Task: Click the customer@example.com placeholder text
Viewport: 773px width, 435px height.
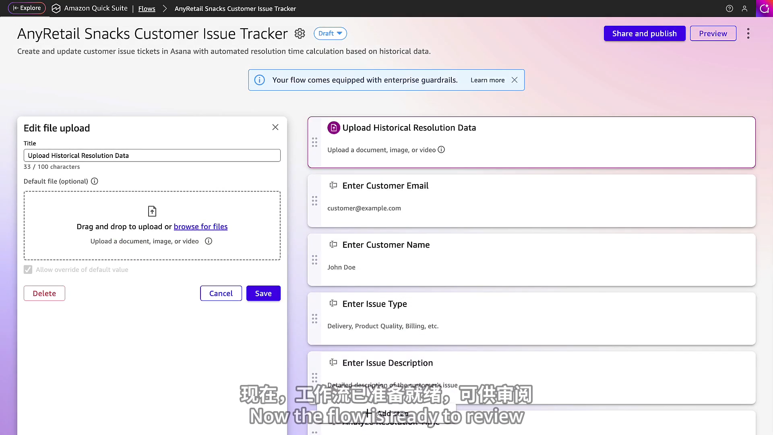Action: click(364, 208)
